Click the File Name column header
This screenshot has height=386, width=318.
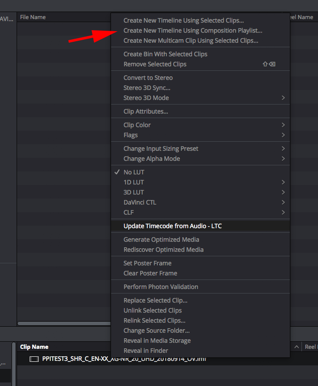click(33, 17)
